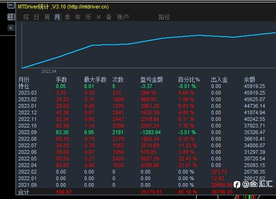
Task: Click the 63.30 lots cell
Action: pos(62,132)
